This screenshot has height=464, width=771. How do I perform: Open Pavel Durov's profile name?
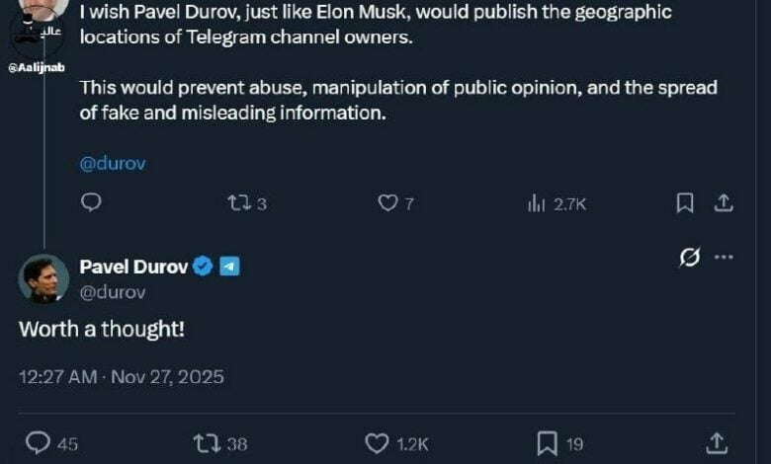[x=133, y=267]
